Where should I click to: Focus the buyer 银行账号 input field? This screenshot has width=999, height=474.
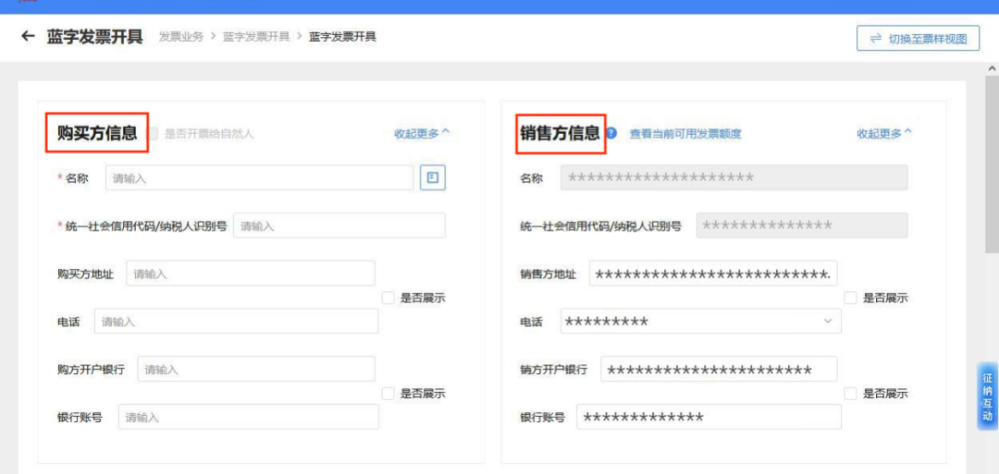pos(249,418)
